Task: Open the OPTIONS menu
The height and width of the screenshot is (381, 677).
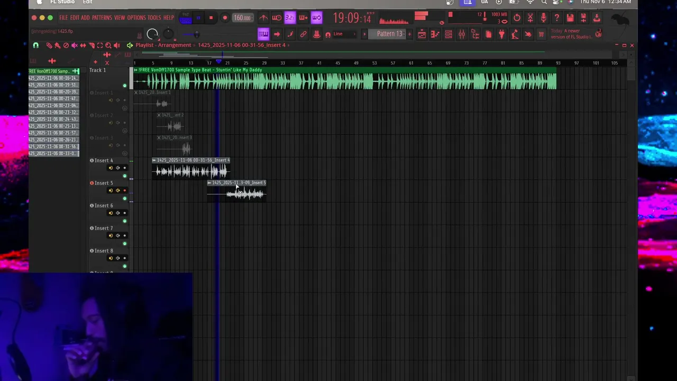Action: point(136,17)
